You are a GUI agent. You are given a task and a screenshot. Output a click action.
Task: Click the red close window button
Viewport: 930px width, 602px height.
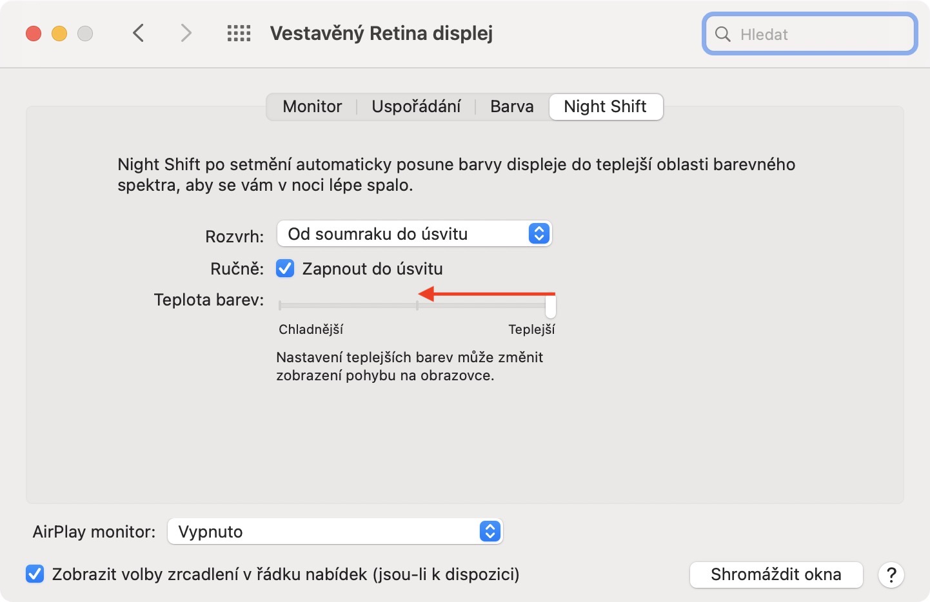point(34,34)
